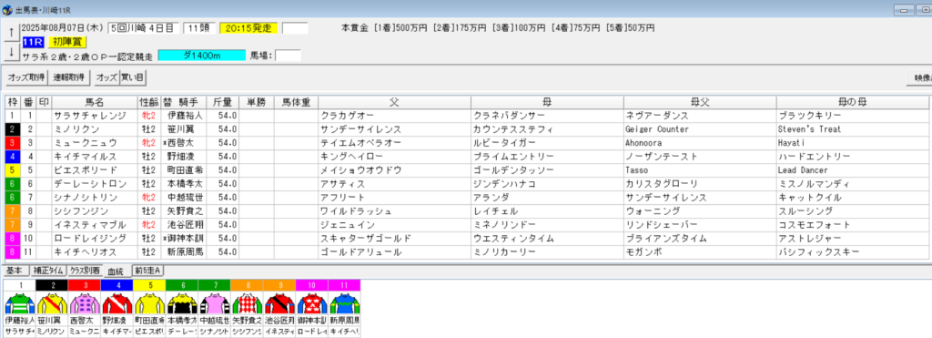The width and height of the screenshot is (932, 338).
Task: Click the 馬体重 column header
Action: (x=296, y=102)
